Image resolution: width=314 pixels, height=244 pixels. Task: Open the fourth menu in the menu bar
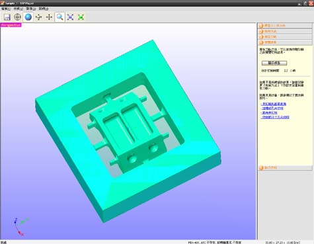point(44,9)
